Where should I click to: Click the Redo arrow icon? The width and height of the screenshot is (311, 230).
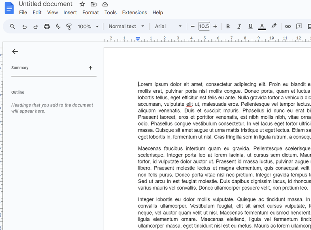coord(36,27)
